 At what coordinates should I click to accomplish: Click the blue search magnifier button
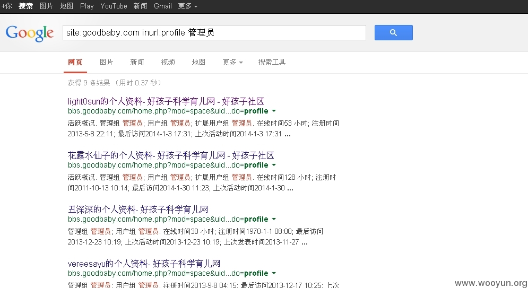point(393,33)
